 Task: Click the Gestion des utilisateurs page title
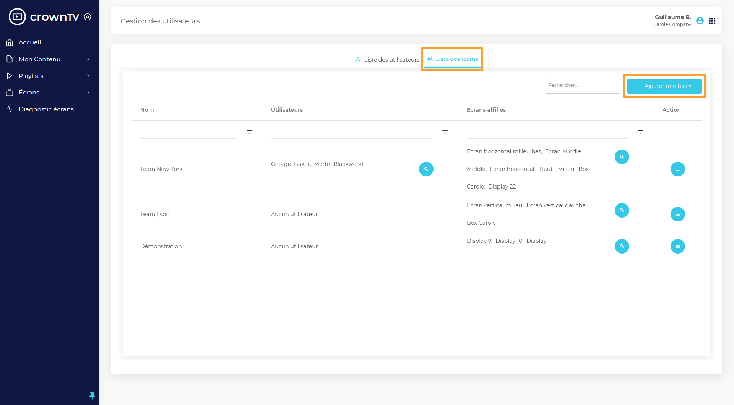click(160, 21)
